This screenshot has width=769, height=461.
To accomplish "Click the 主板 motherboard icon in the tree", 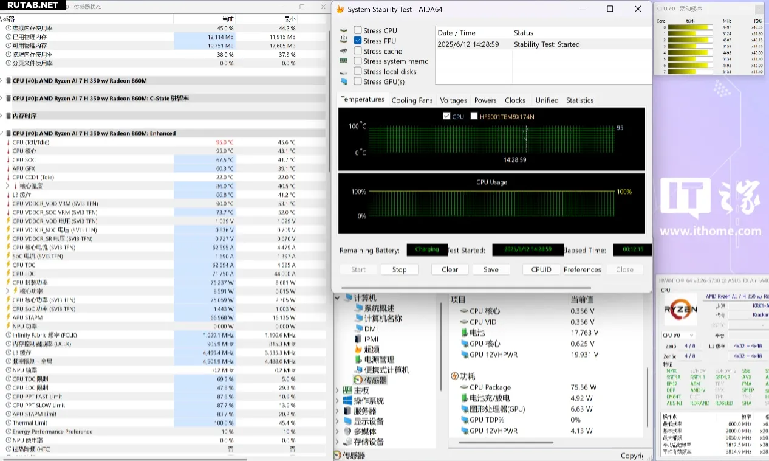I will [x=348, y=390].
